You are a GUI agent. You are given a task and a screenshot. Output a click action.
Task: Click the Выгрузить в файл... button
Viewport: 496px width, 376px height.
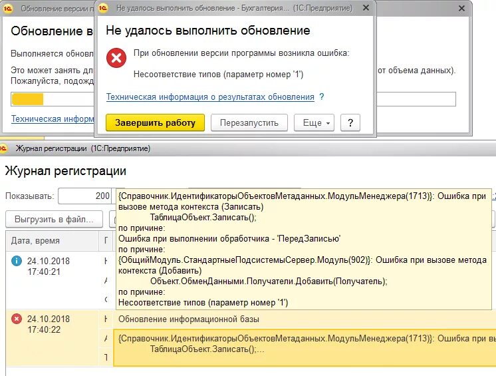[54, 219]
